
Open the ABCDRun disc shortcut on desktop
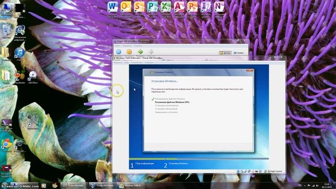coord(33,77)
